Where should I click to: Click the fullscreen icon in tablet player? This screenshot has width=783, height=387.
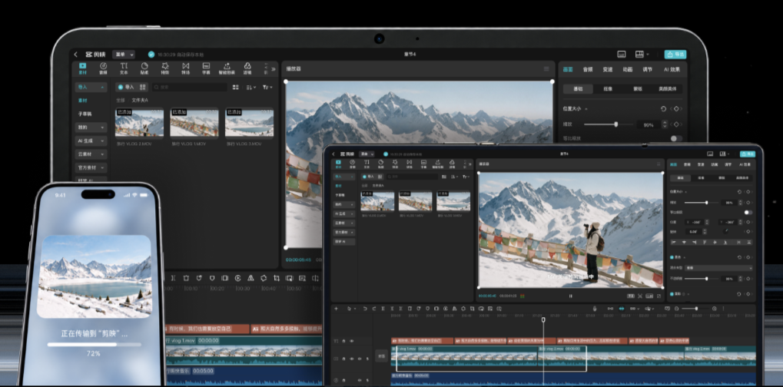point(659,296)
